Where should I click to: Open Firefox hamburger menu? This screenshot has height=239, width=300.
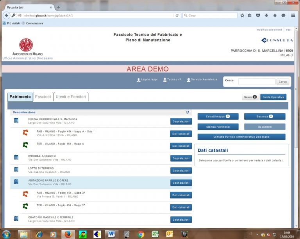point(293,16)
